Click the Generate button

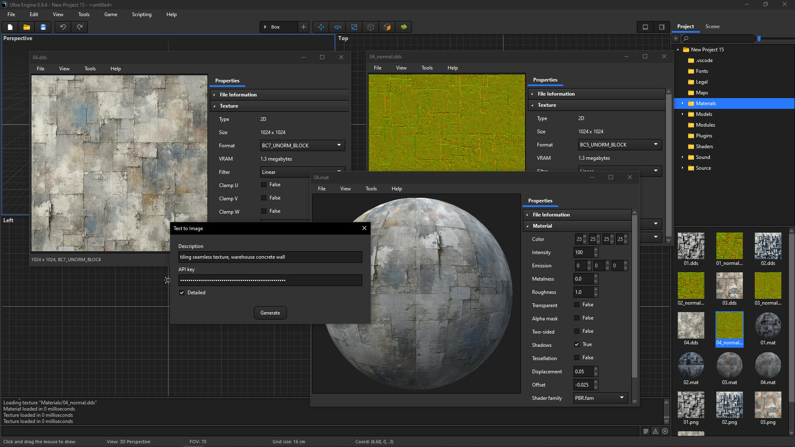click(x=270, y=313)
